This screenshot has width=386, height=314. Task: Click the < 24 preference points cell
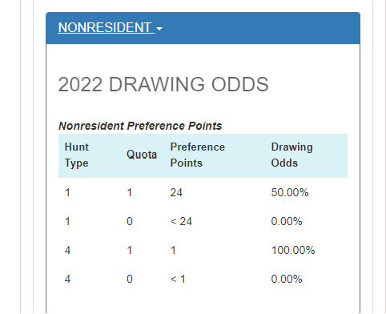(x=181, y=221)
